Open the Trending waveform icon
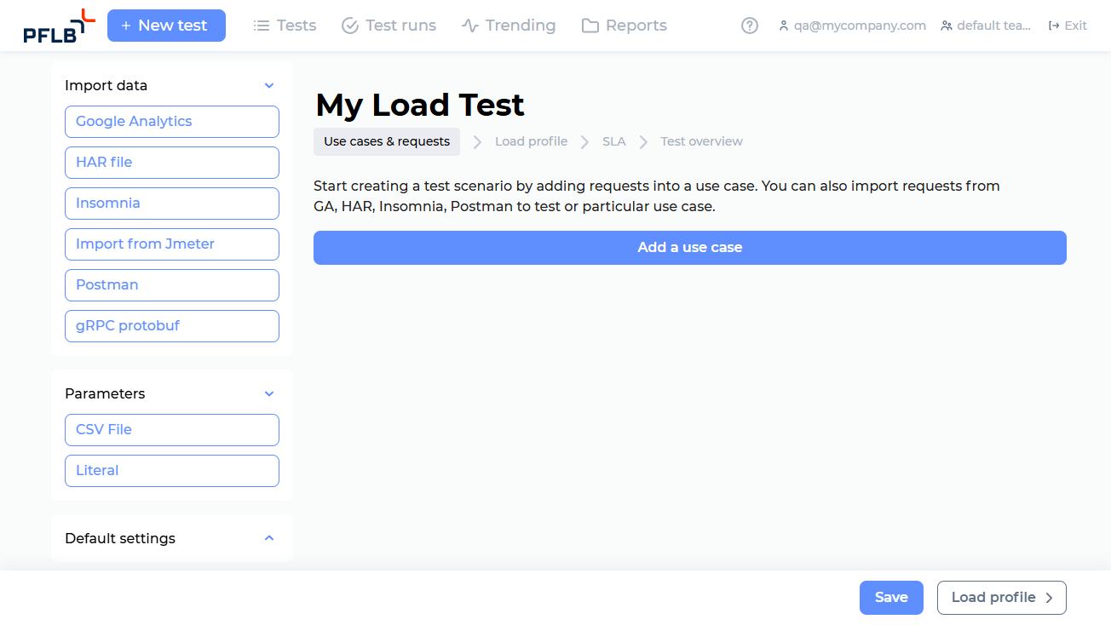The width and height of the screenshot is (1111, 625). click(468, 25)
